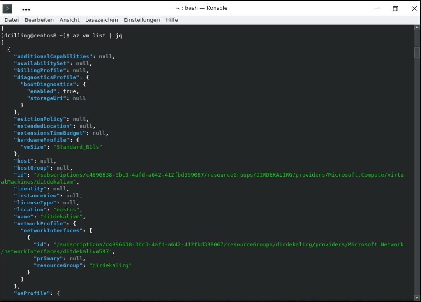Open the Lesezeichen menu
Viewport: 421px width, 302px height.
pyautogui.click(x=102, y=20)
